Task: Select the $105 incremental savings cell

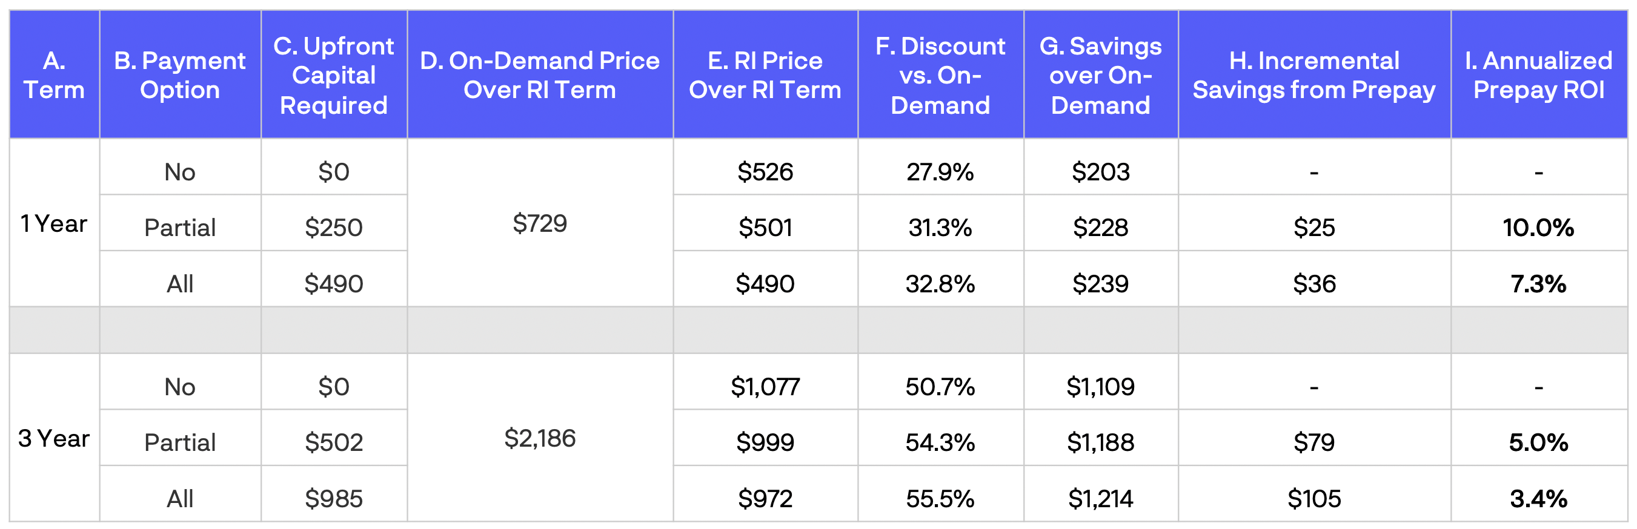Action: click(x=1314, y=499)
